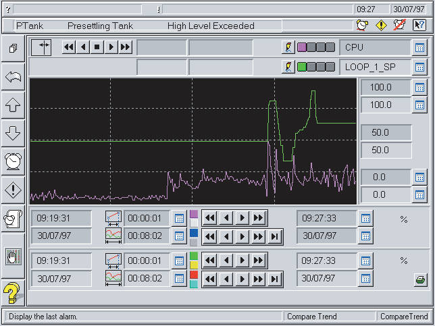Click the top 100.0 scale field
The height and width of the screenshot is (326, 435).
(386, 88)
